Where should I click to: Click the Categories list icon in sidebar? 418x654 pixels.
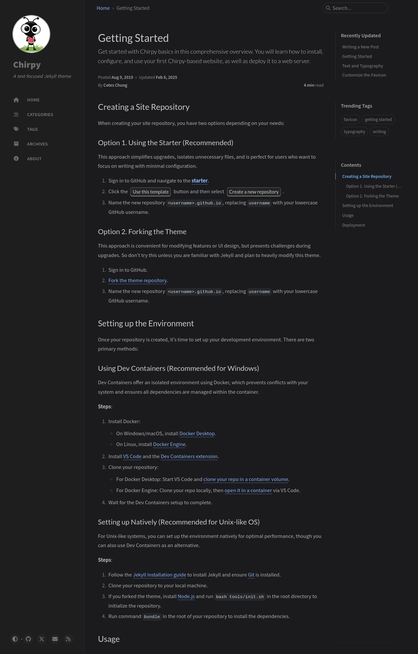[16, 114]
